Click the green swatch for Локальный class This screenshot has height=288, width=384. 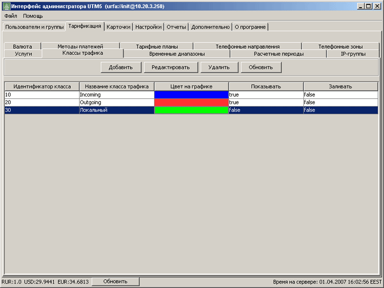(191, 110)
